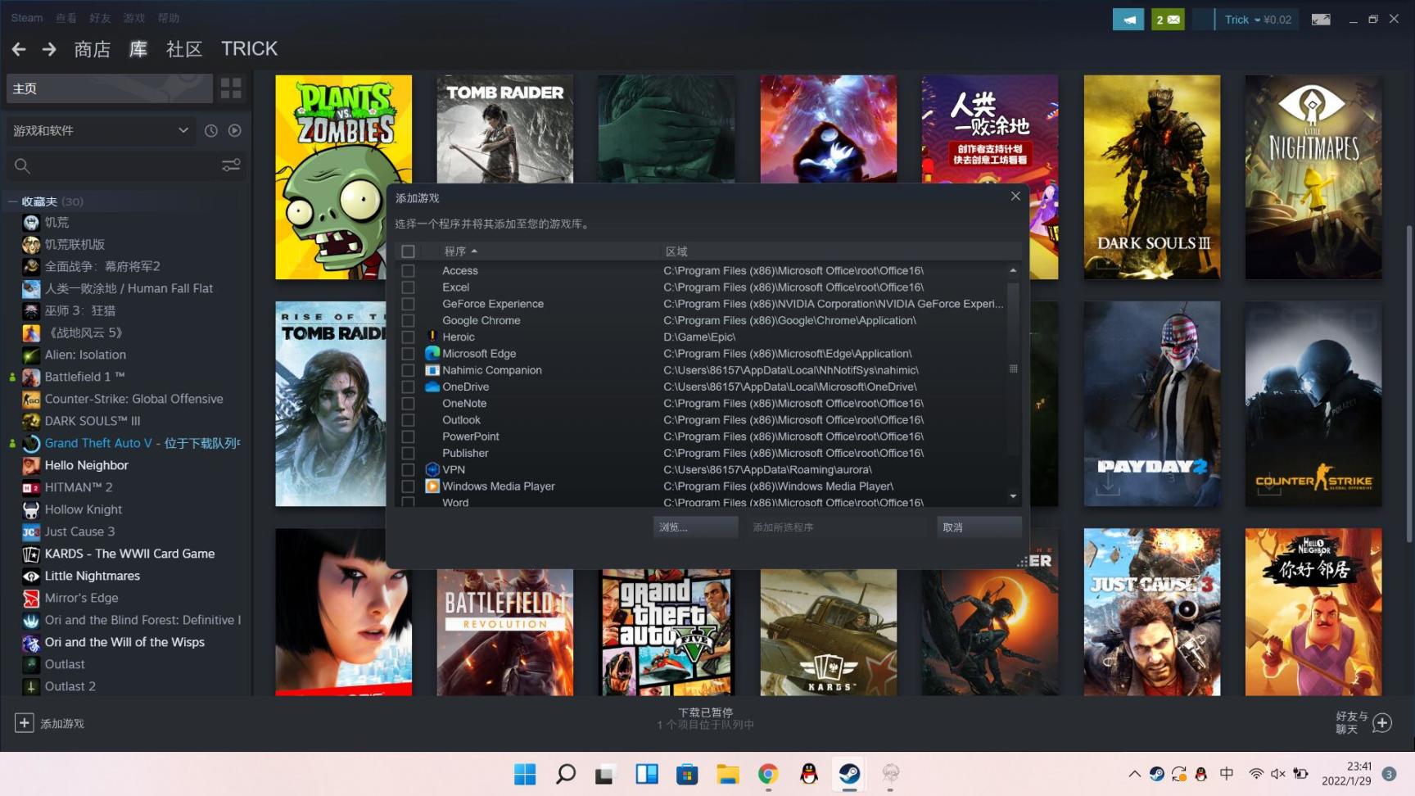Image resolution: width=1415 pixels, height=796 pixels.
Task: Open friends and chat plus icon
Action: 1382,723
